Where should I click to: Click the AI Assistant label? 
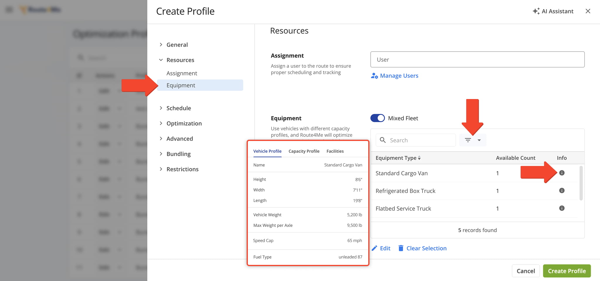pyautogui.click(x=557, y=11)
